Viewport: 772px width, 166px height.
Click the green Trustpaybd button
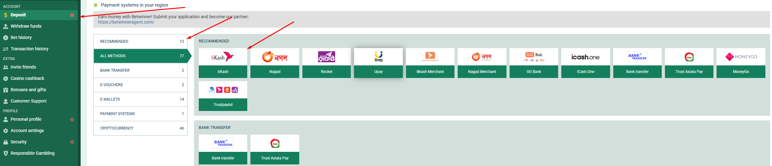pyautogui.click(x=223, y=105)
